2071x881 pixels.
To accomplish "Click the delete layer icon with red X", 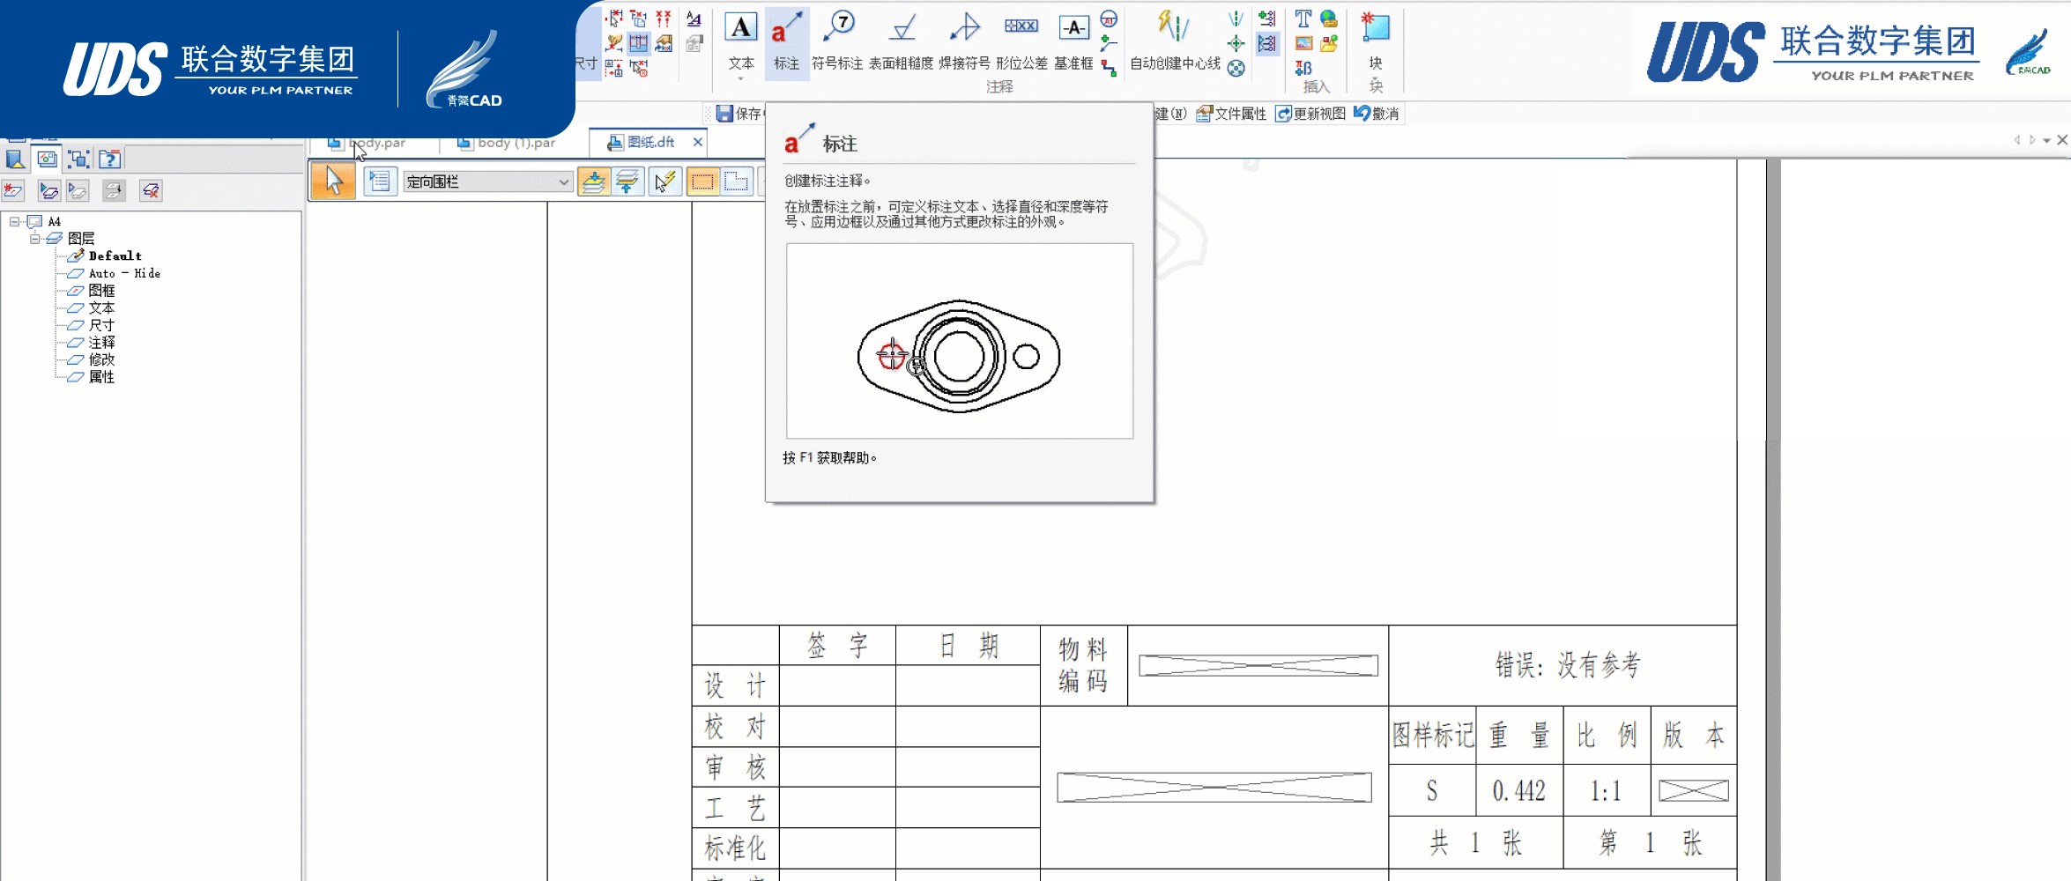I will pyautogui.click(x=151, y=190).
